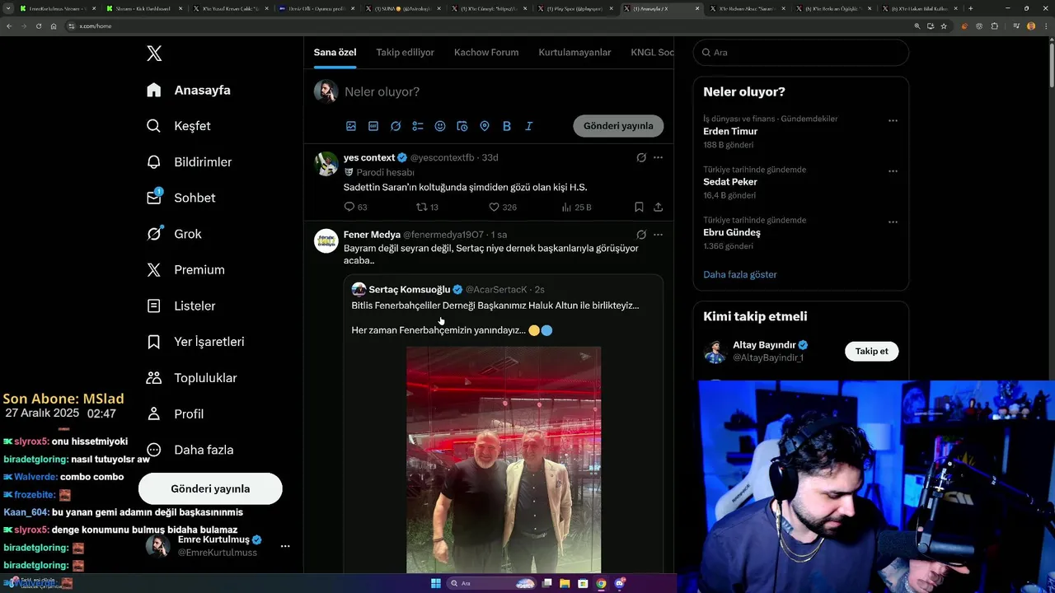Add a poll to the post

(418, 126)
